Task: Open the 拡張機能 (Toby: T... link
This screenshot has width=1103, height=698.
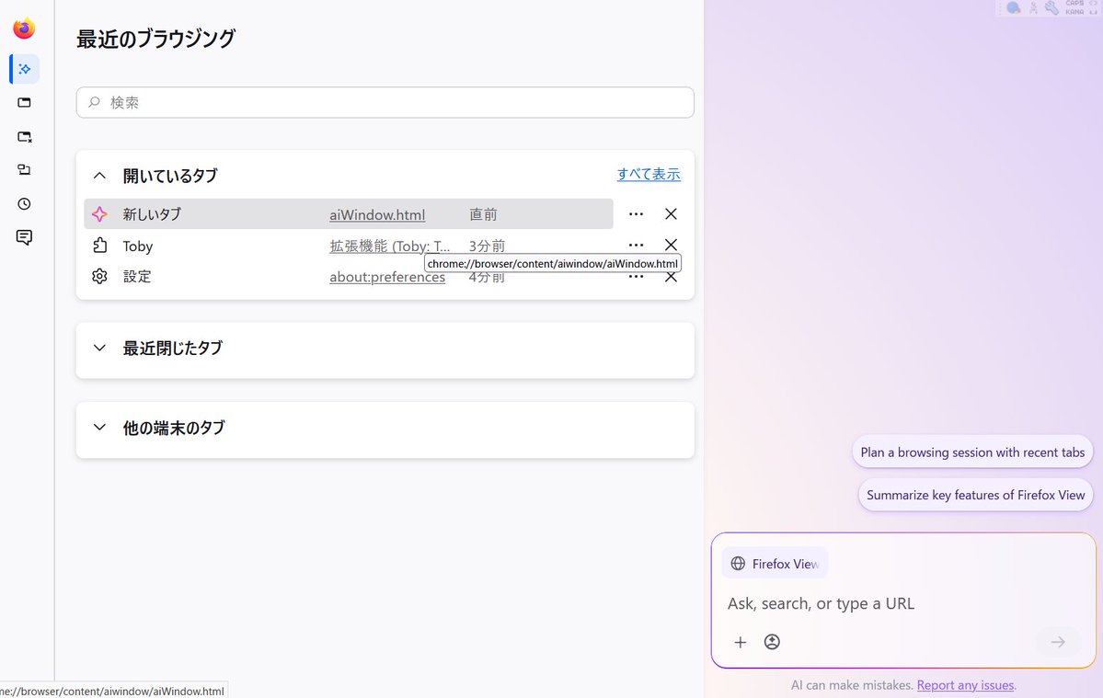Action: tap(390, 246)
